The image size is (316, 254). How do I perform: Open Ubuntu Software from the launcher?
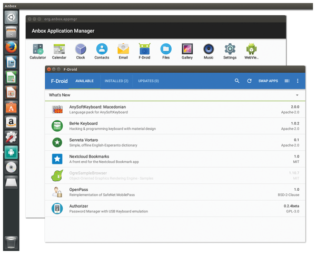pos(11,108)
